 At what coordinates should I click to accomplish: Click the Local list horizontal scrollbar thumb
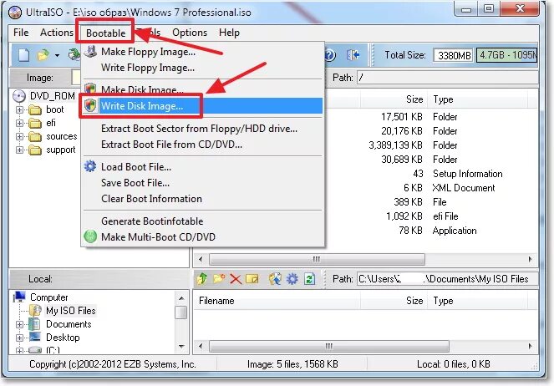click(329, 346)
